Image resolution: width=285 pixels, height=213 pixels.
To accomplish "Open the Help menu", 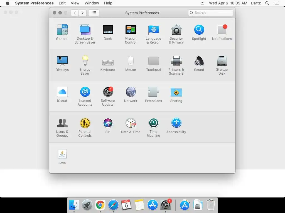I will (108, 3).
